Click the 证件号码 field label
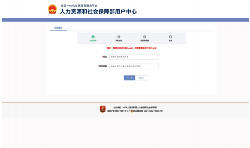This screenshot has width=250, height=148. tap(103, 66)
